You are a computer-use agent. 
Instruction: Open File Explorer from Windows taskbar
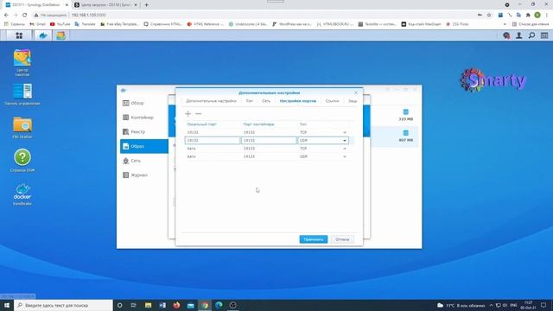[x=148, y=305]
